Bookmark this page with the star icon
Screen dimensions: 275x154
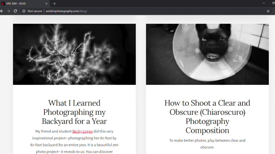[268, 11]
